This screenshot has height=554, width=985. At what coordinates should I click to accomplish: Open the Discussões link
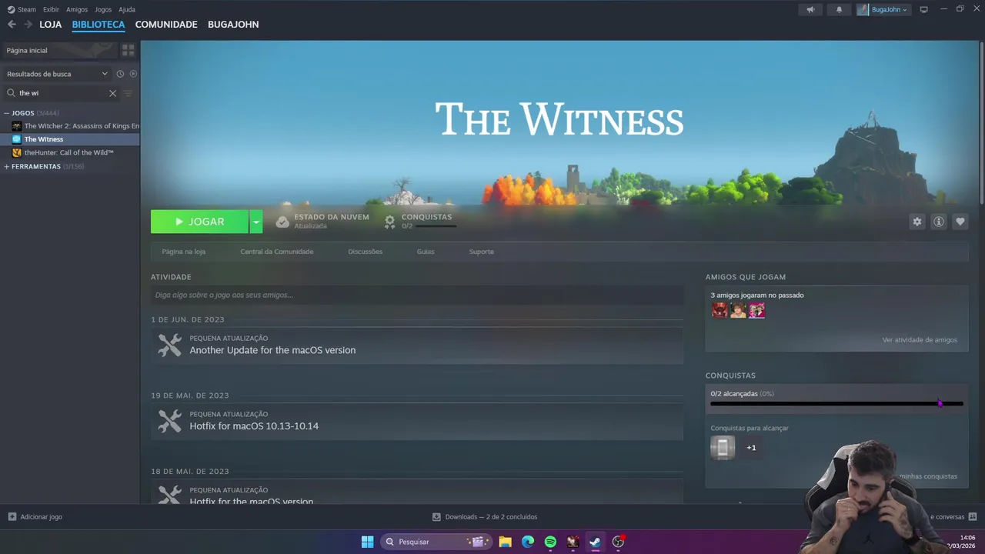click(x=365, y=252)
